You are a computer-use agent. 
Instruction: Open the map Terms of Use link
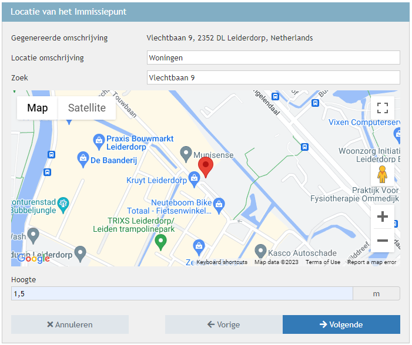pyautogui.click(x=323, y=262)
